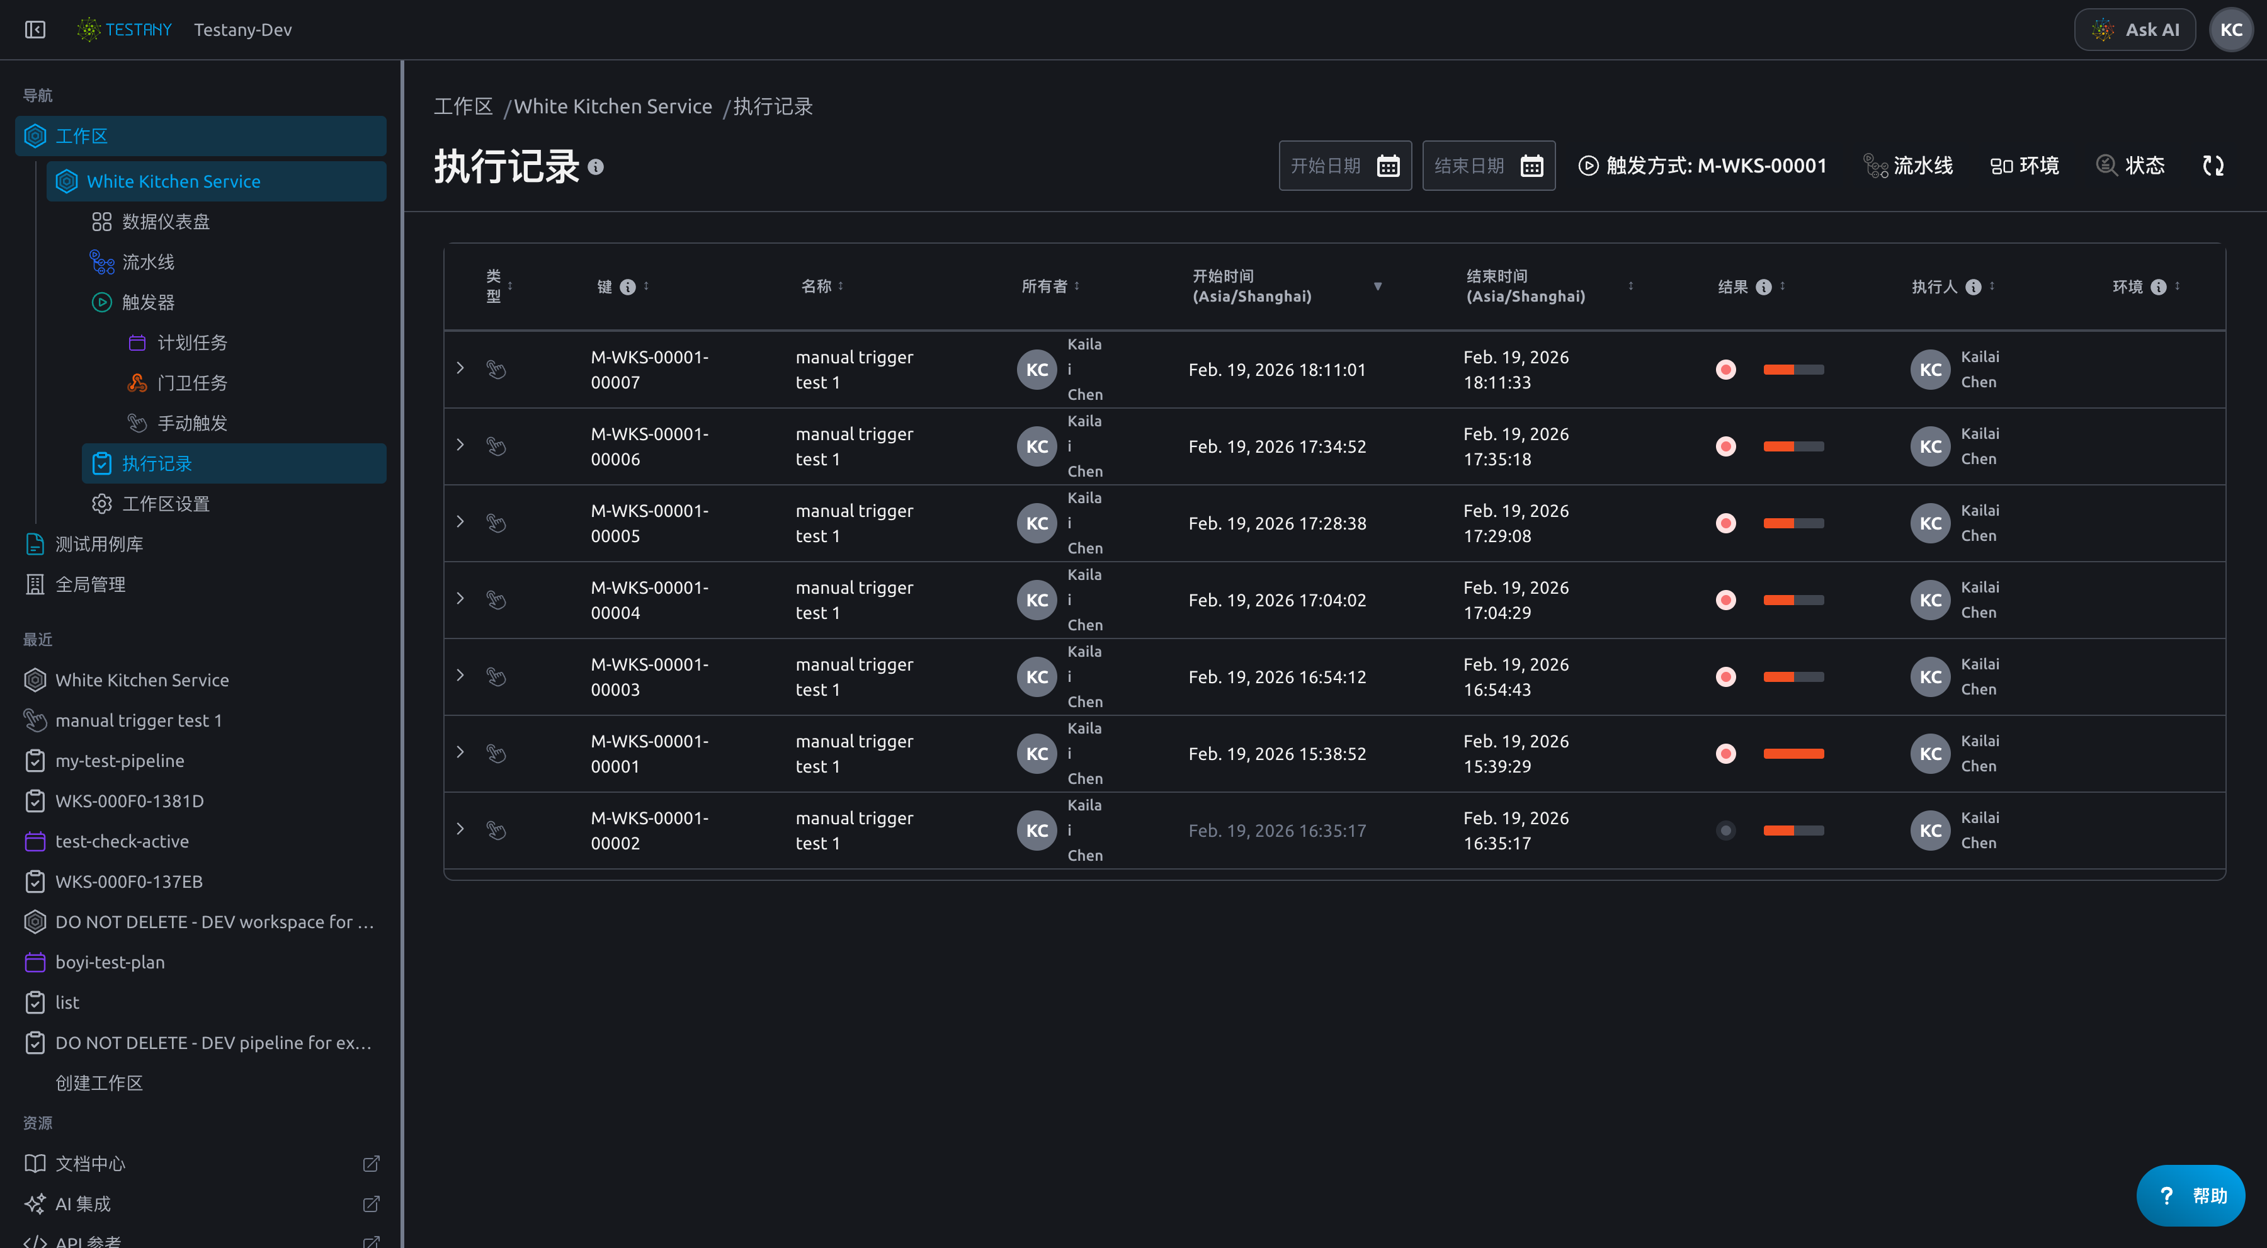Select the active White Kitchen Service tree item
Image resolution: width=2267 pixels, height=1248 pixels.
[217, 181]
